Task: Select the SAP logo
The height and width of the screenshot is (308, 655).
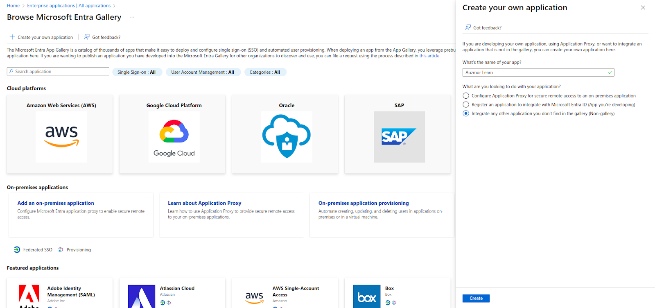Action: [399, 137]
